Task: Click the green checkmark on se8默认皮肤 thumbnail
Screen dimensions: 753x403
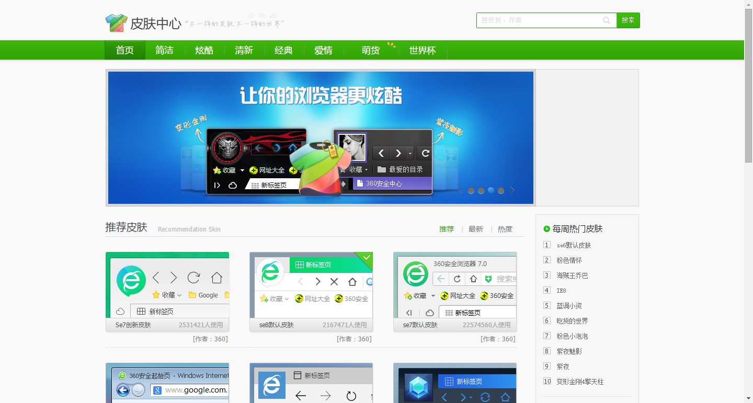Action: pyautogui.click(x=367, y=256)
